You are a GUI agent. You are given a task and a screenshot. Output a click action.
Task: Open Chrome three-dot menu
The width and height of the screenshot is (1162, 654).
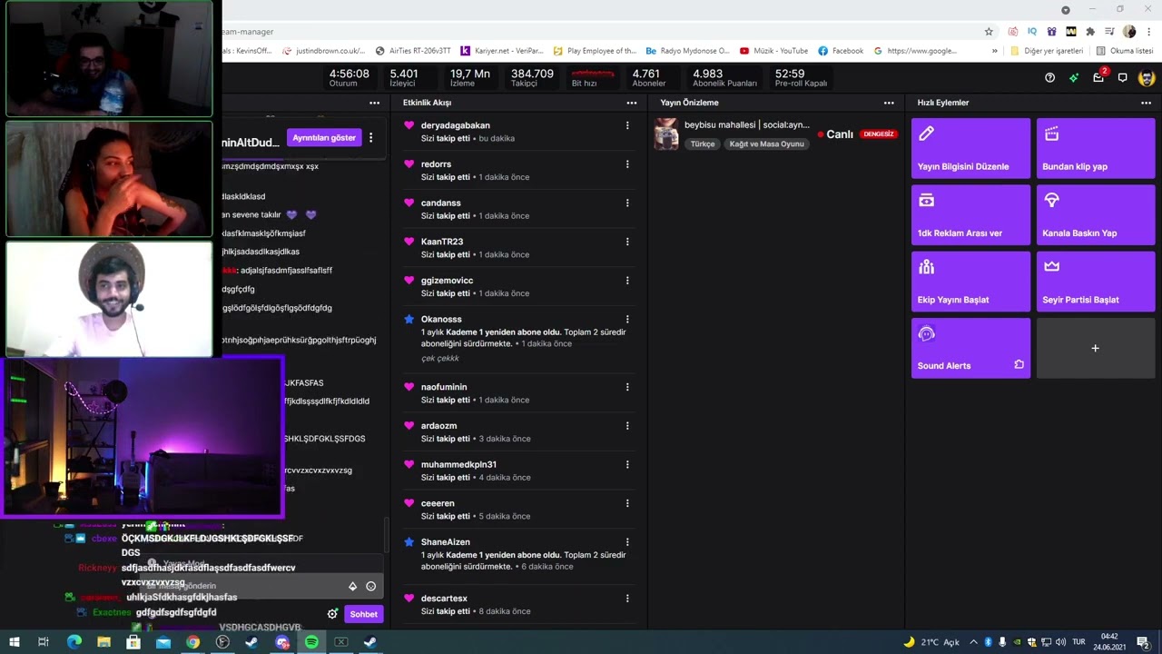(1149, 31)
